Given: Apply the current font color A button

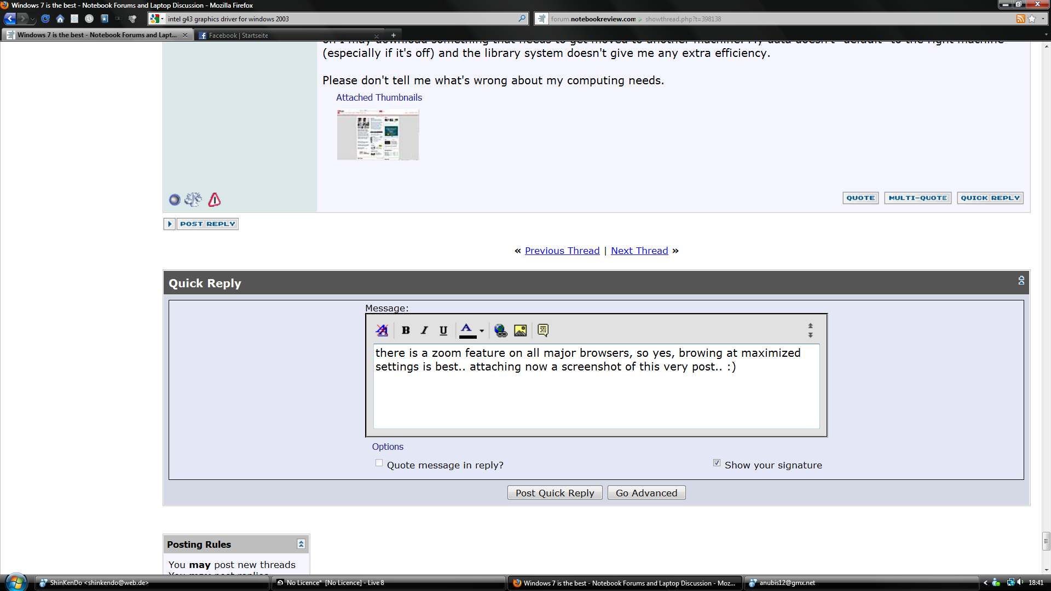Looking at the screenshot, I should point(467,331).
